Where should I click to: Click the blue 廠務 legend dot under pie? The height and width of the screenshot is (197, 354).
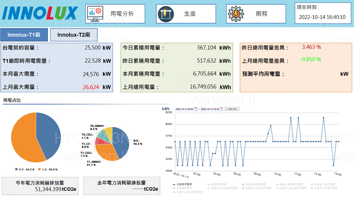tap(16, 169)
